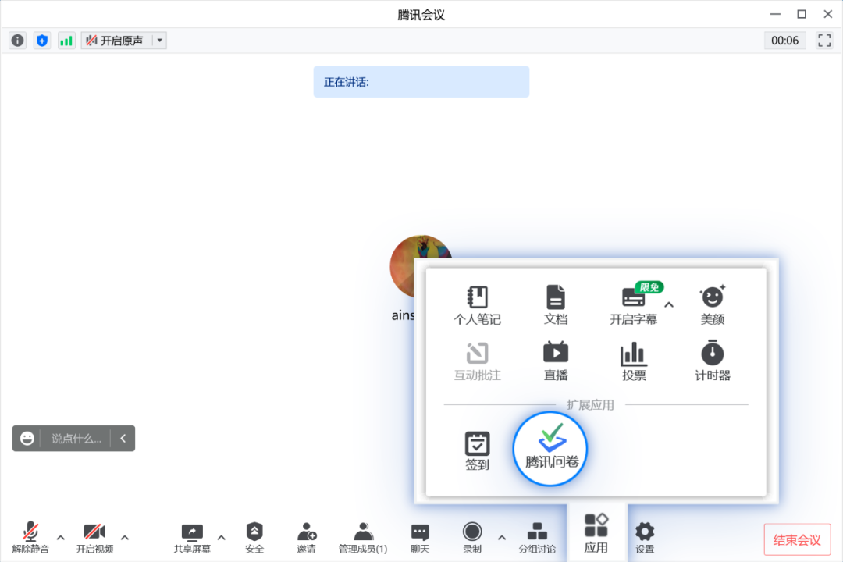Open 分组讨论 breakout rooms
Viewport: 843px width, 562px height.
pyautogui.click(x=537, y=537)
